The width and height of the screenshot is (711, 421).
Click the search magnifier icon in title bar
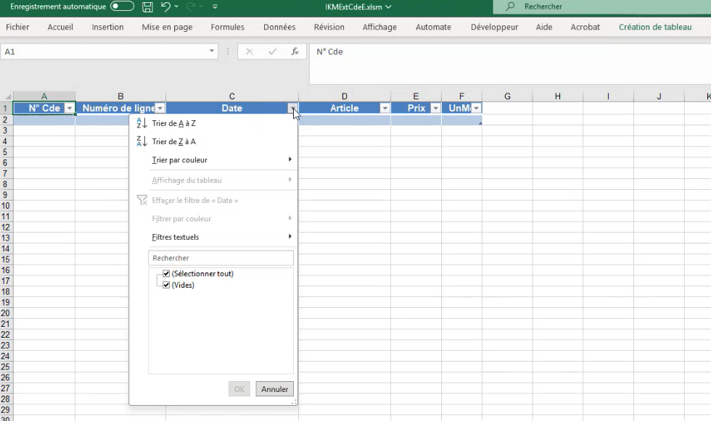[x=511, y=7]
